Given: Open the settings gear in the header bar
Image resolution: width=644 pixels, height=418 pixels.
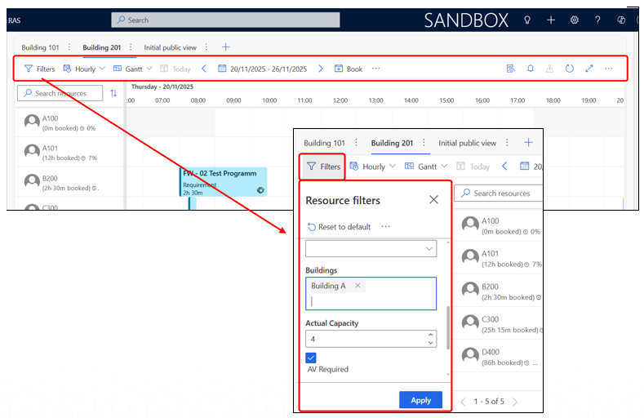Looking at the screenshot, I should [575, 20].
